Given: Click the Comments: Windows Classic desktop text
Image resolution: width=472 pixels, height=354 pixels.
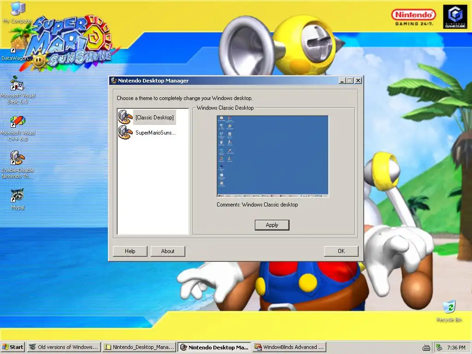Looking at the screenshot, I should point(257,205).
